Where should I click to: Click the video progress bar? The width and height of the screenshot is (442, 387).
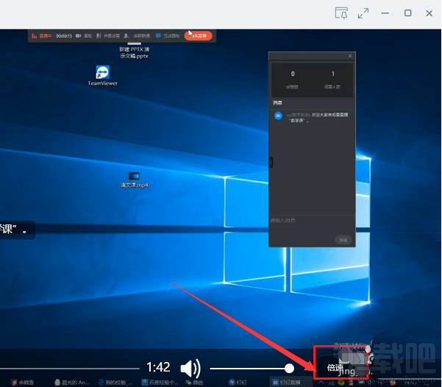(x=70, y=369)
